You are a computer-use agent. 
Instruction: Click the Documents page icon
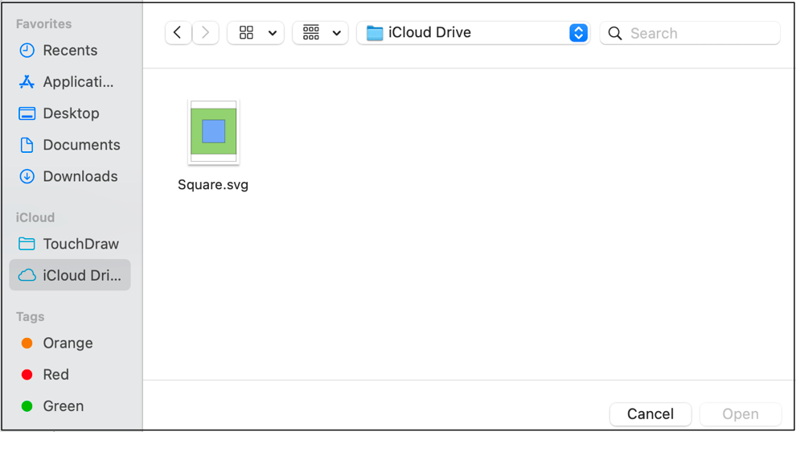[27, 145]
